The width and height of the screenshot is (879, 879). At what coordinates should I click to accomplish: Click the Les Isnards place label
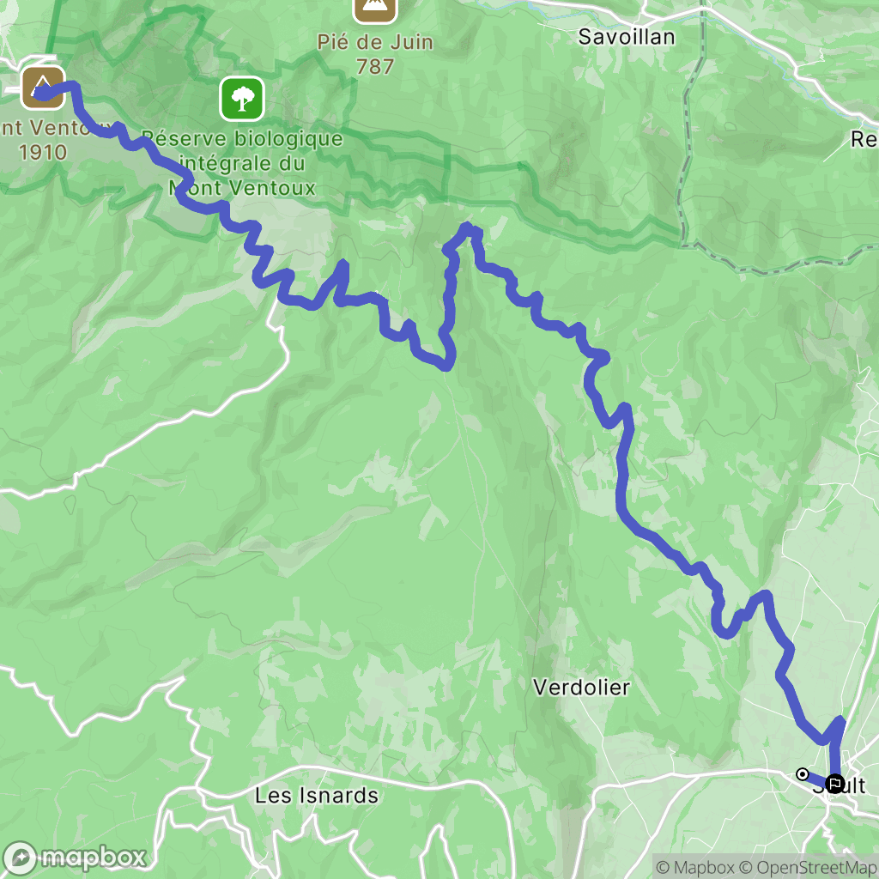tap(316, 796)
